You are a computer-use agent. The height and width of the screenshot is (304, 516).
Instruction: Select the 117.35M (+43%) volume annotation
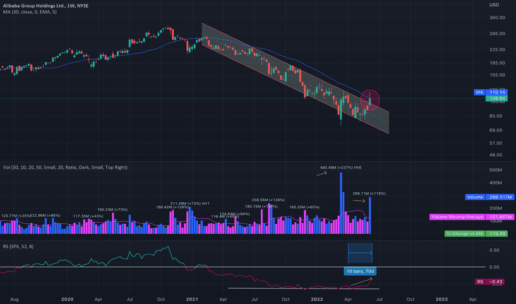[x=88, y=216]
